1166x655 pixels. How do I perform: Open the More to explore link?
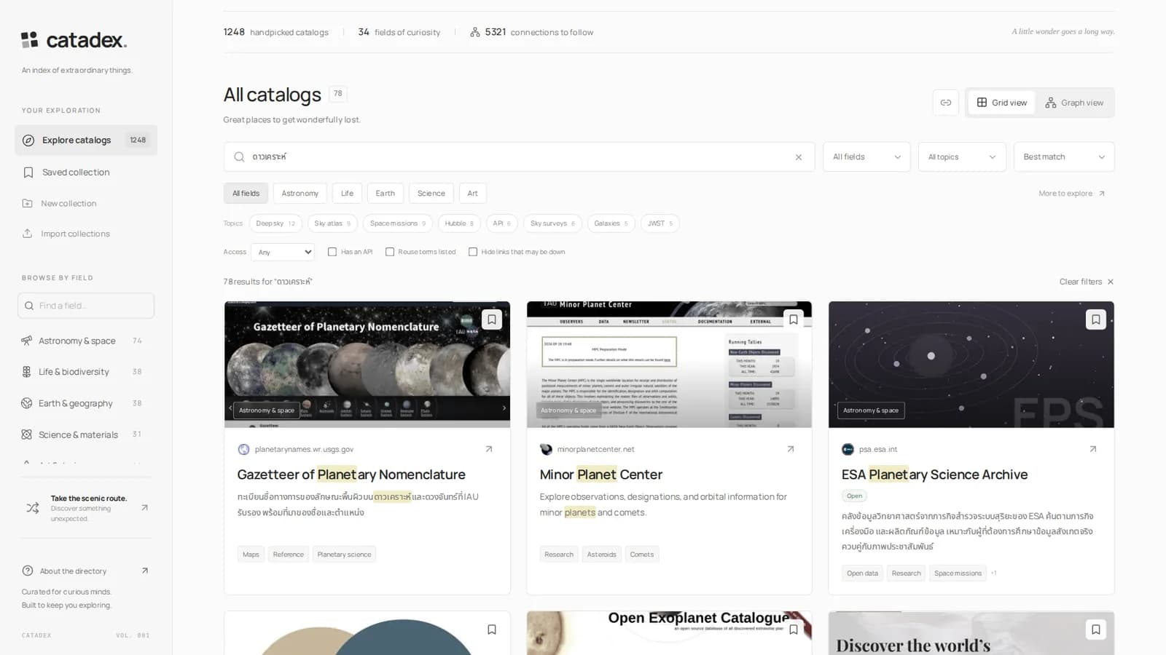[x=1072, y=194]
